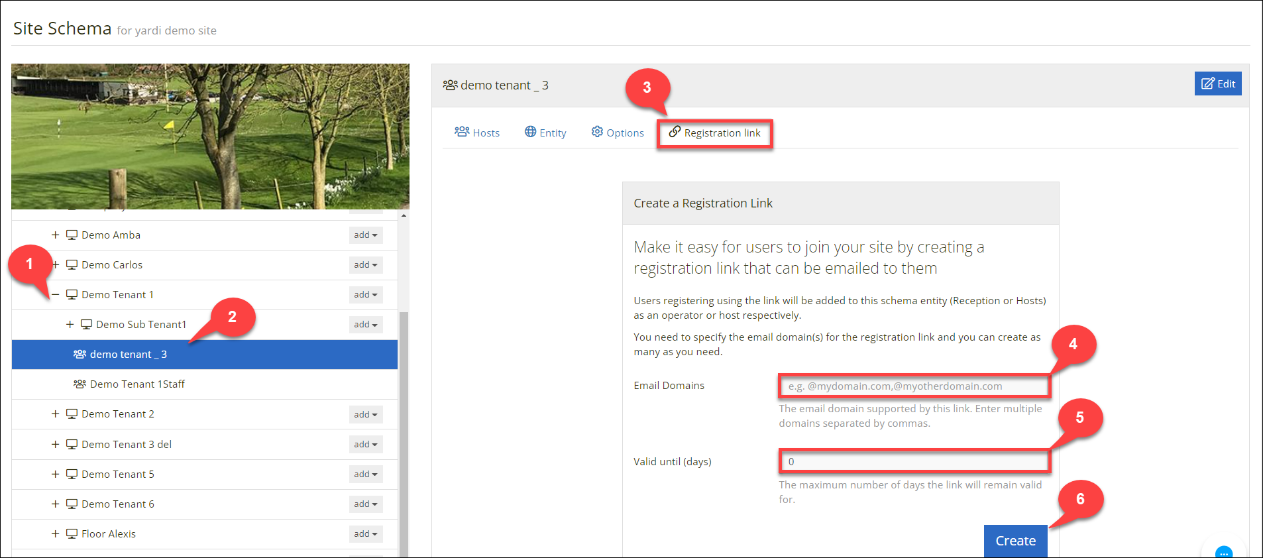Open the add dropdown for Floor Alexis
1263x558 pixels.
[x=366, y=533]
